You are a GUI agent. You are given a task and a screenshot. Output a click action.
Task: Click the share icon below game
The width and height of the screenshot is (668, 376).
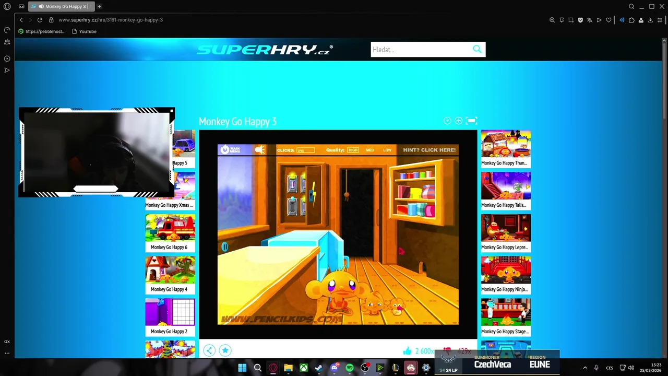(x=209, y=350)
